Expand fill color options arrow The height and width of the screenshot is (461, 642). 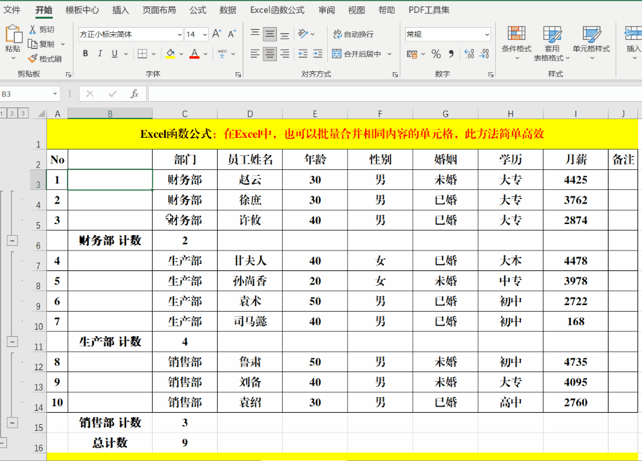point(181,53)
